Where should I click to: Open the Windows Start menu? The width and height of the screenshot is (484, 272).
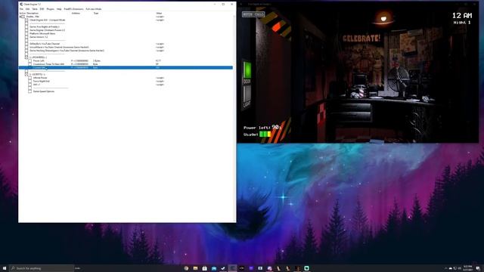5,268
